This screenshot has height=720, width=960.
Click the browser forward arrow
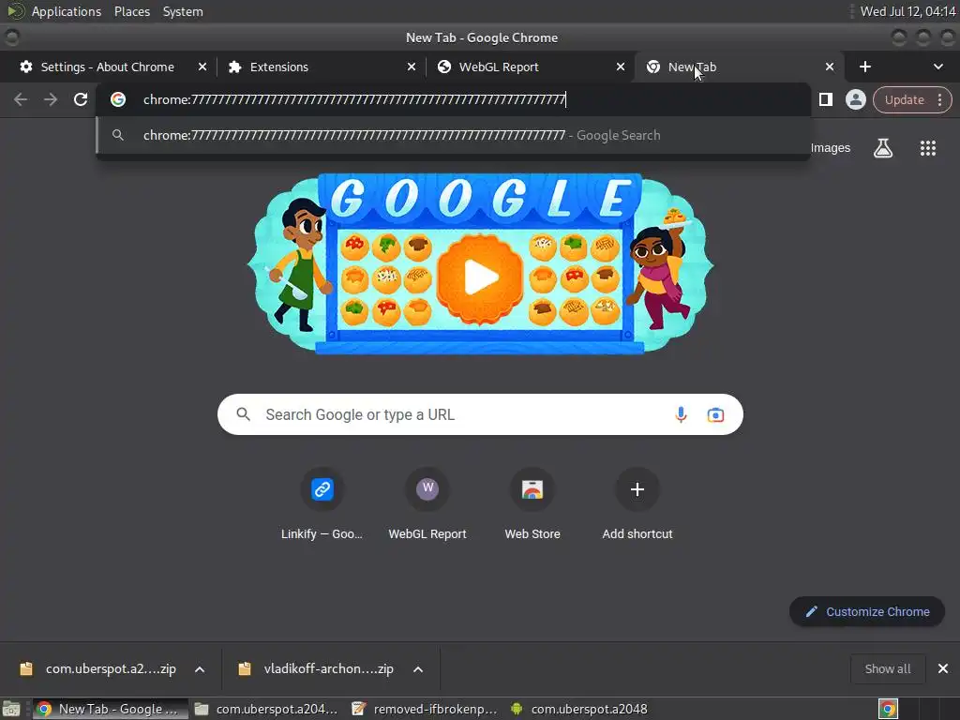pos(51,99)
